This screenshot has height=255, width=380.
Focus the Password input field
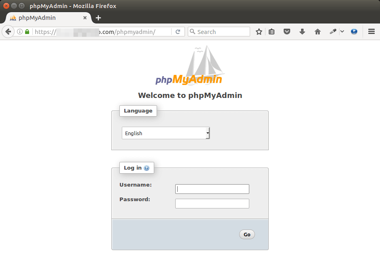[x=212, y=203]
